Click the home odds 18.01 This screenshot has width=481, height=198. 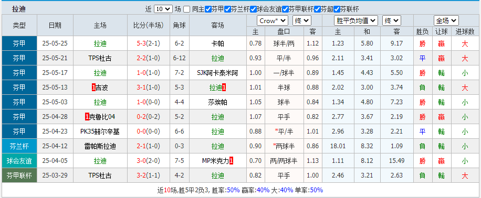click(338, 146)
